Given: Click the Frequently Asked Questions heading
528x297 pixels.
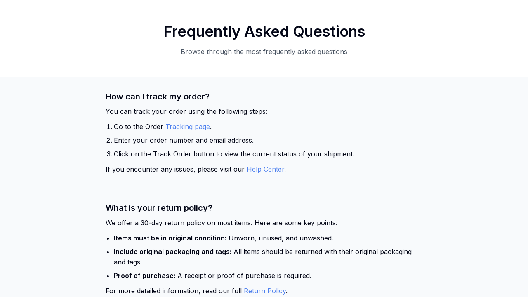Looking at the screenshot, I should point(264,31).
